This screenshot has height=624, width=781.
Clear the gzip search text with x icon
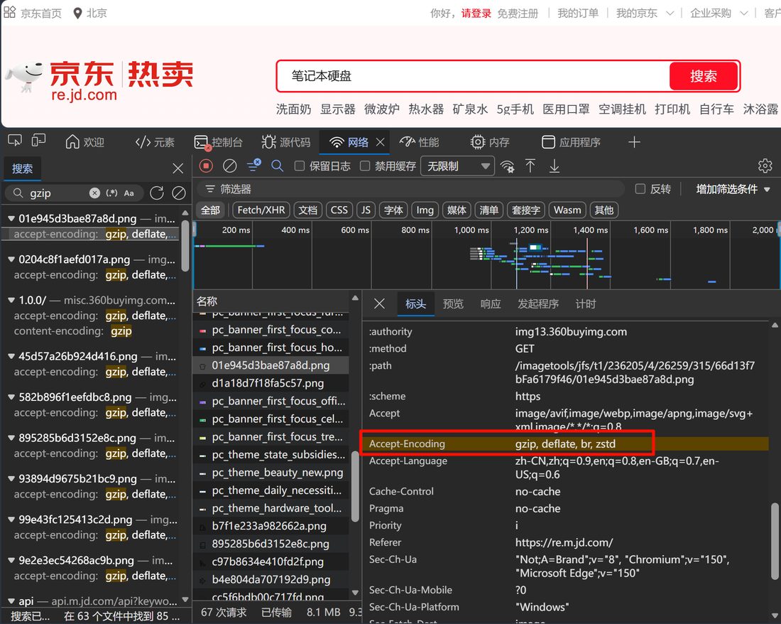[x=94, y=193]
